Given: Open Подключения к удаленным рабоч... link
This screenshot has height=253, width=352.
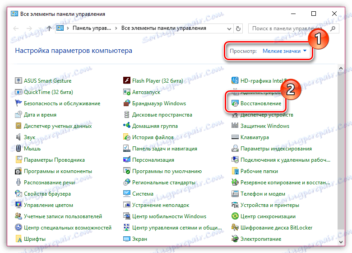Looking at the screenshot, I should click(x=285, y=160).
